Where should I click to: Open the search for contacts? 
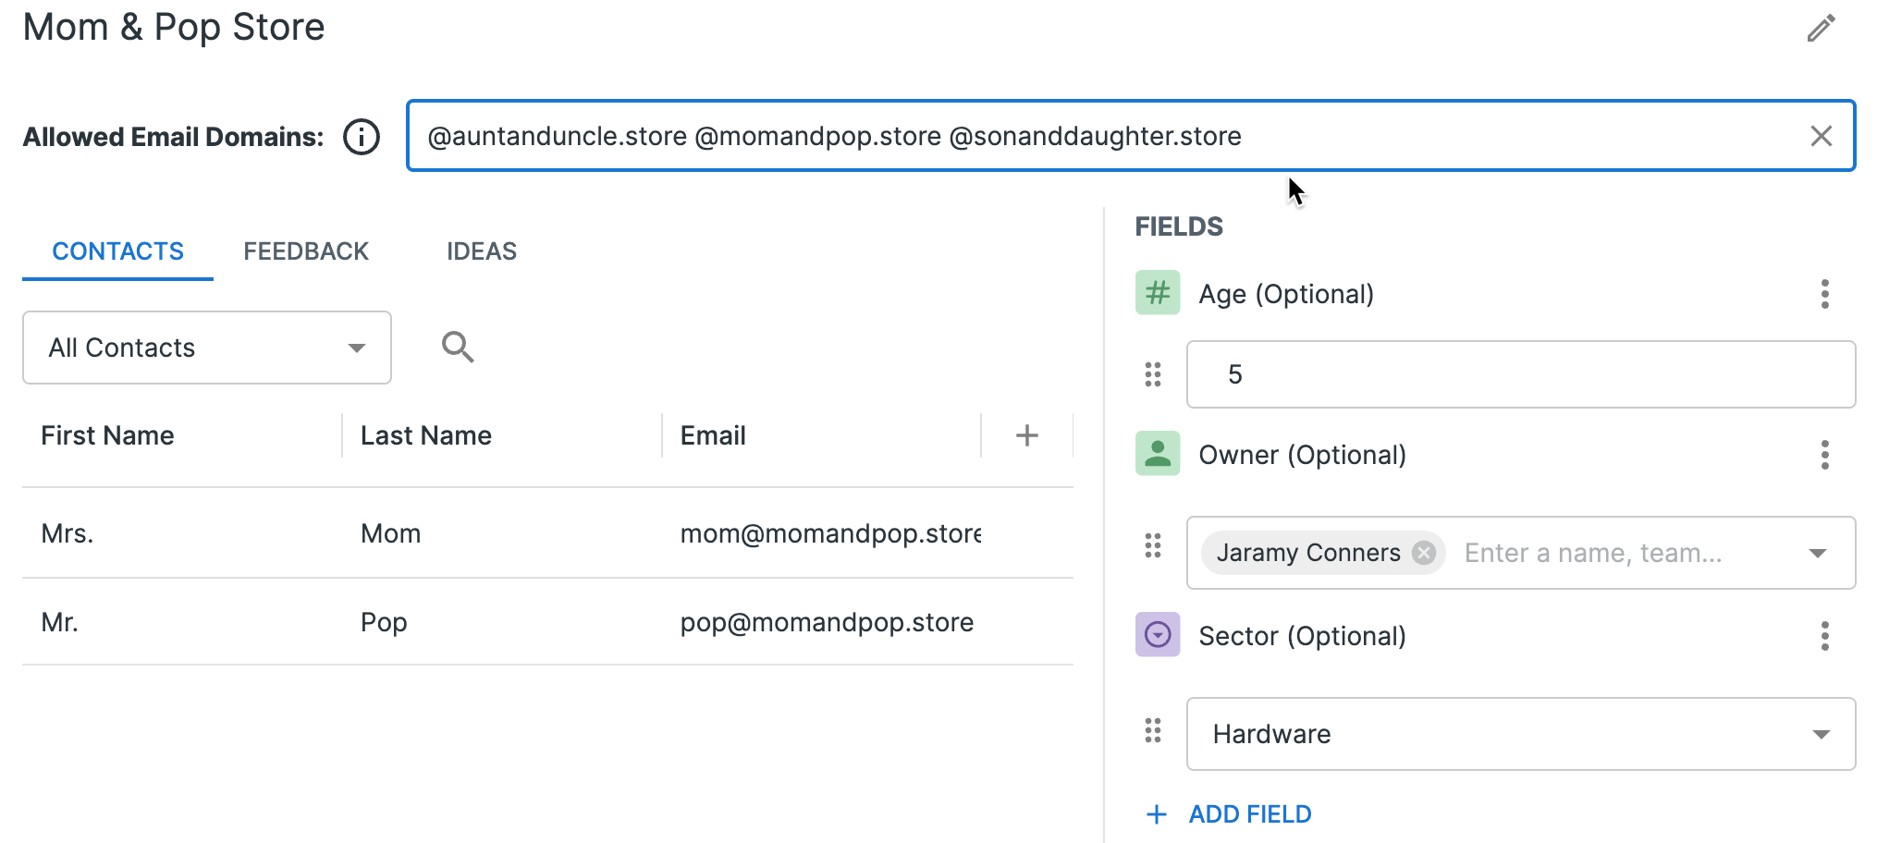coord(458,348)
